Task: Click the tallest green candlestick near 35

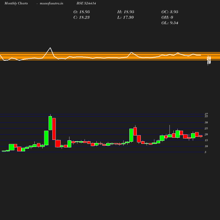Action: pyautogui.click(x=50, y=123)
